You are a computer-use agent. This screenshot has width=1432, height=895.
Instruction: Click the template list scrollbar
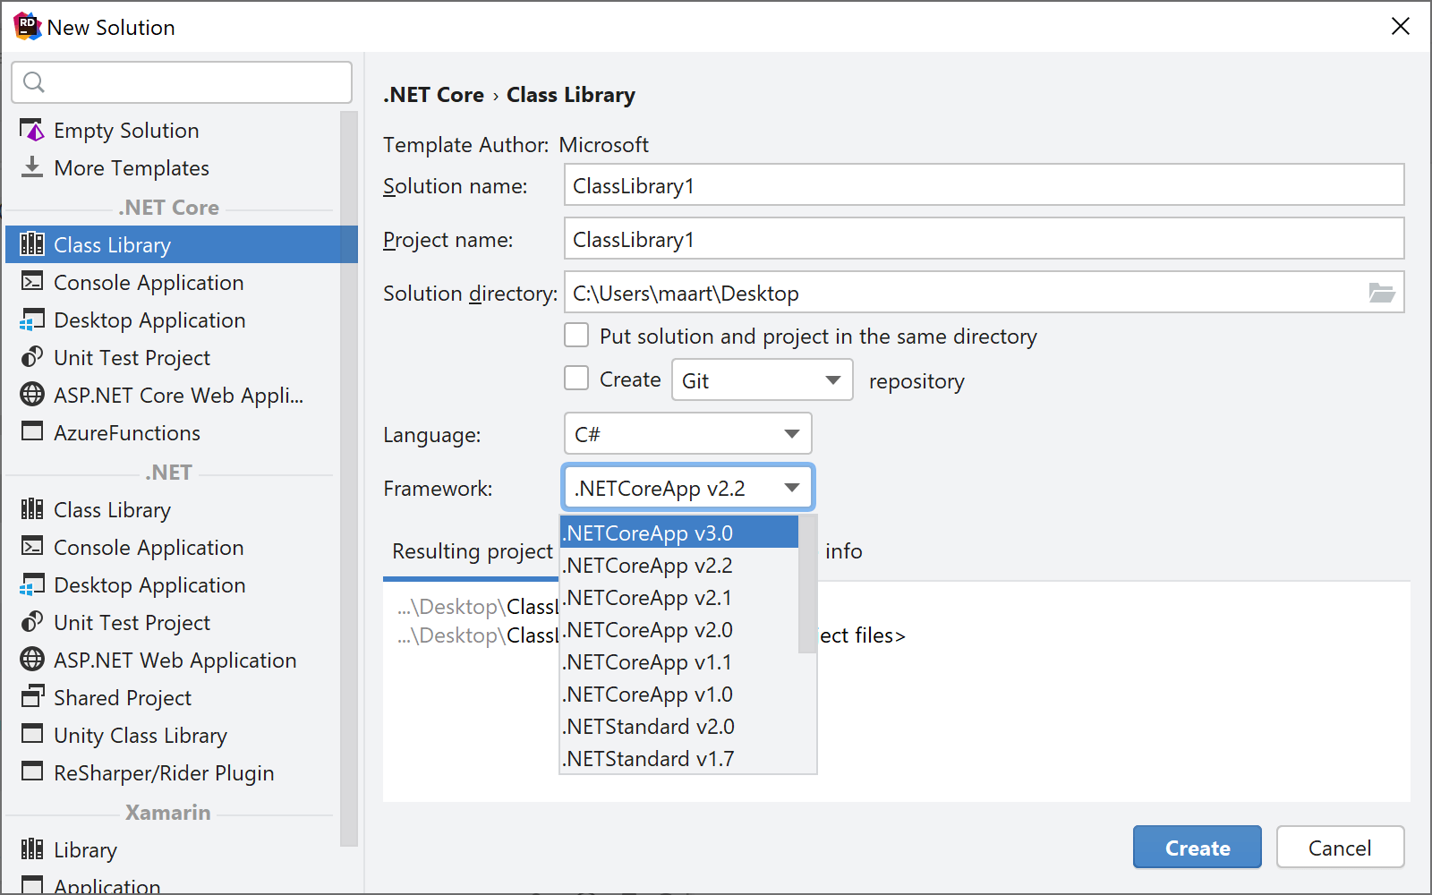coord(349,479)
